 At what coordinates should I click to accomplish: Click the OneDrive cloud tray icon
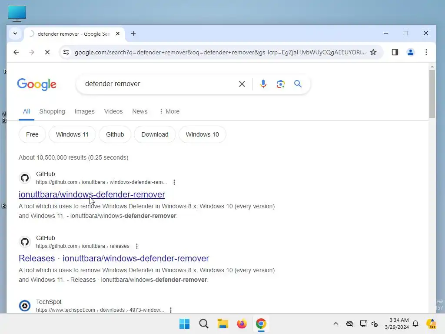click(x=350, y=324)
